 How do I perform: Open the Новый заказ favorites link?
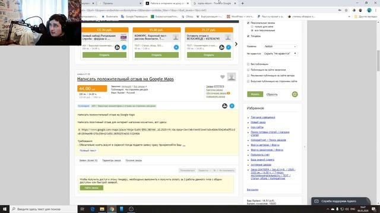pyautogui.click(x=258, y=122)
